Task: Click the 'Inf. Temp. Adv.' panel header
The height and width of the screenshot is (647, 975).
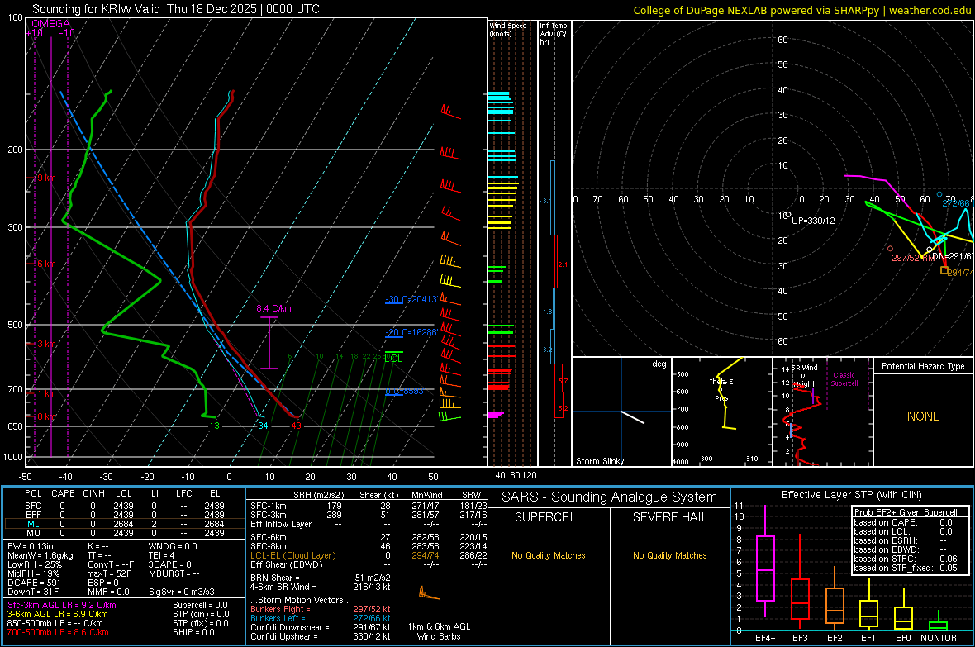Action: 554,34
